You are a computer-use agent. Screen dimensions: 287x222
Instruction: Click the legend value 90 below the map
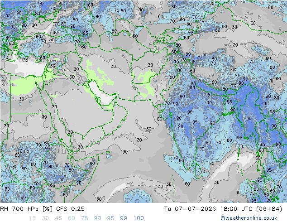click(97, 218)
